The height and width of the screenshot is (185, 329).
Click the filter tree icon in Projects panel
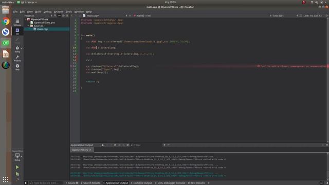[x=55, y=16]
